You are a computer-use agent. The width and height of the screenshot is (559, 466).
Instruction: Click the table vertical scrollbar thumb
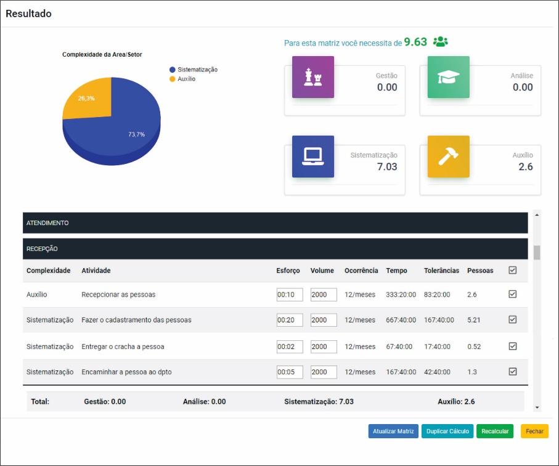(x=537, y=253)
